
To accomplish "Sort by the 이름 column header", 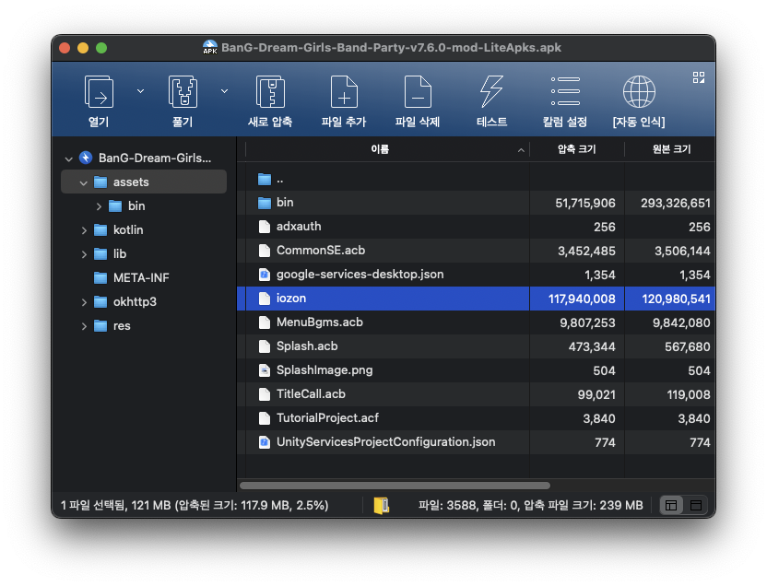I will [380, 149].
